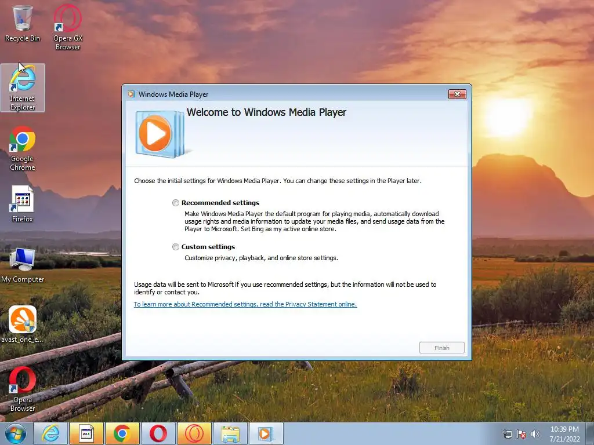Launch Opera GX from the taskbar
The height and width of the screenshot is (445, 594).
click(194, 433)
